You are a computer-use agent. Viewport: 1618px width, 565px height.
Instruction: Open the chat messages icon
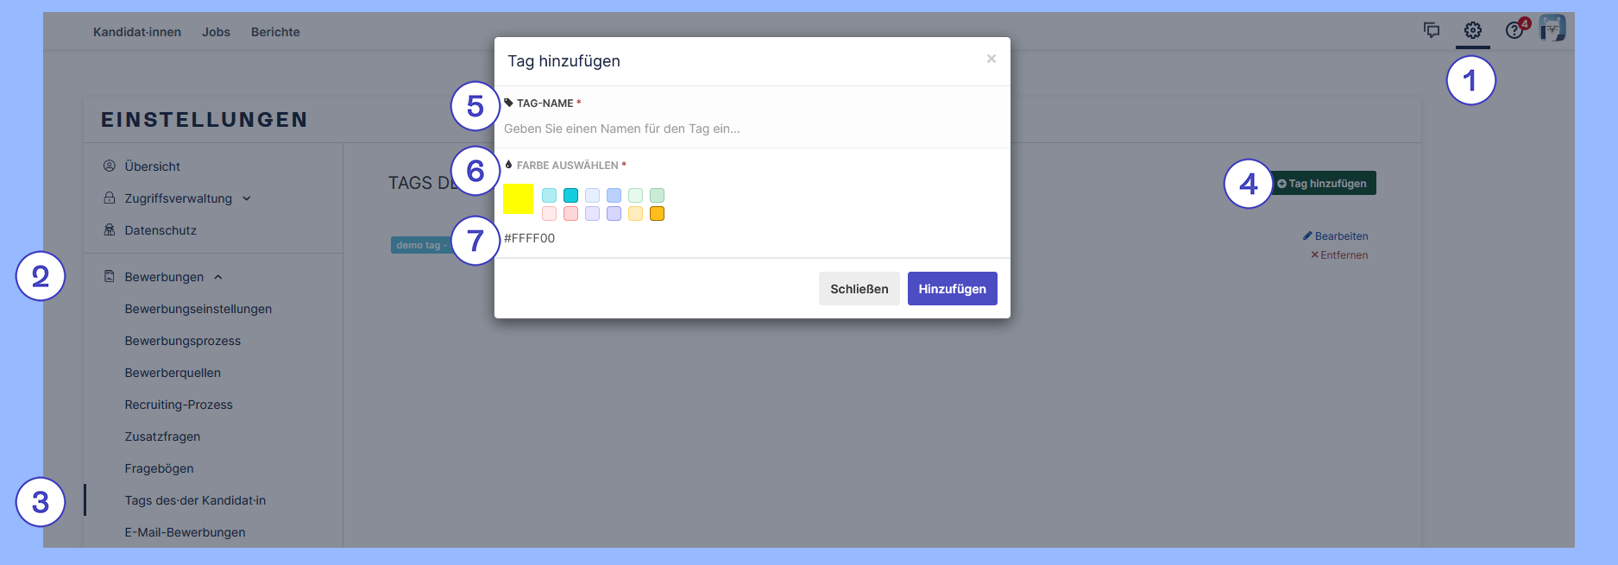coord(1432,30)
